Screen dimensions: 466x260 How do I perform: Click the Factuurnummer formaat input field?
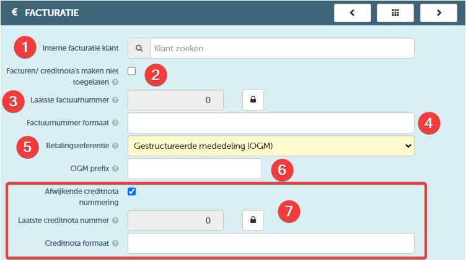pos(271,123)
